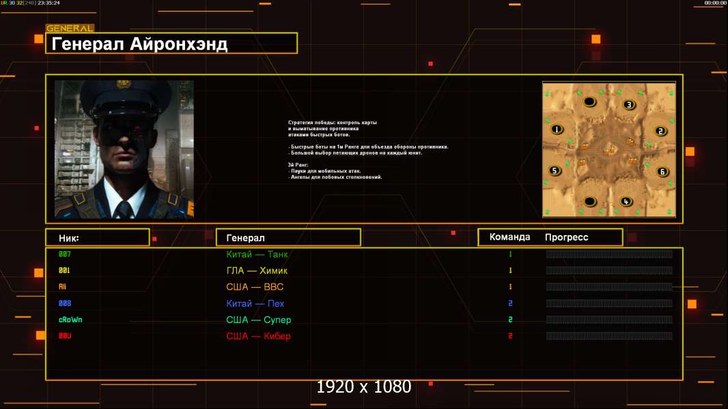
Task: Select the red player nickname
Action: 64,336
